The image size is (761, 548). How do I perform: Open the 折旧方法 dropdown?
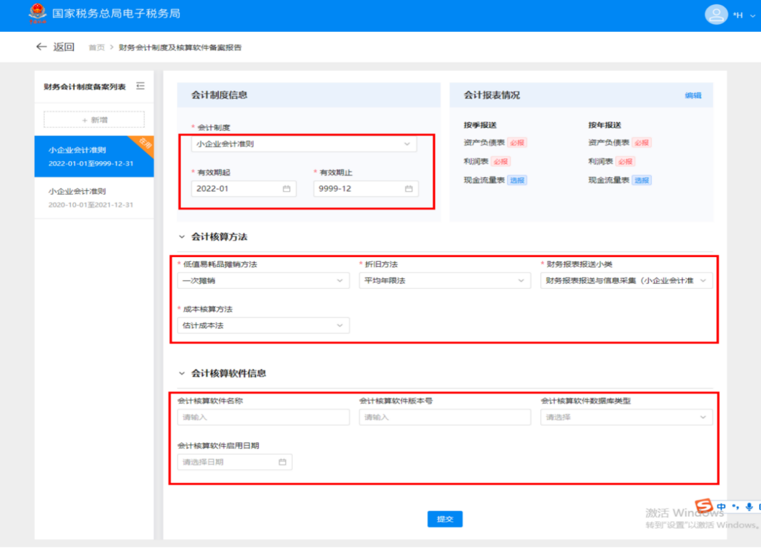click(x=445, y=280)
